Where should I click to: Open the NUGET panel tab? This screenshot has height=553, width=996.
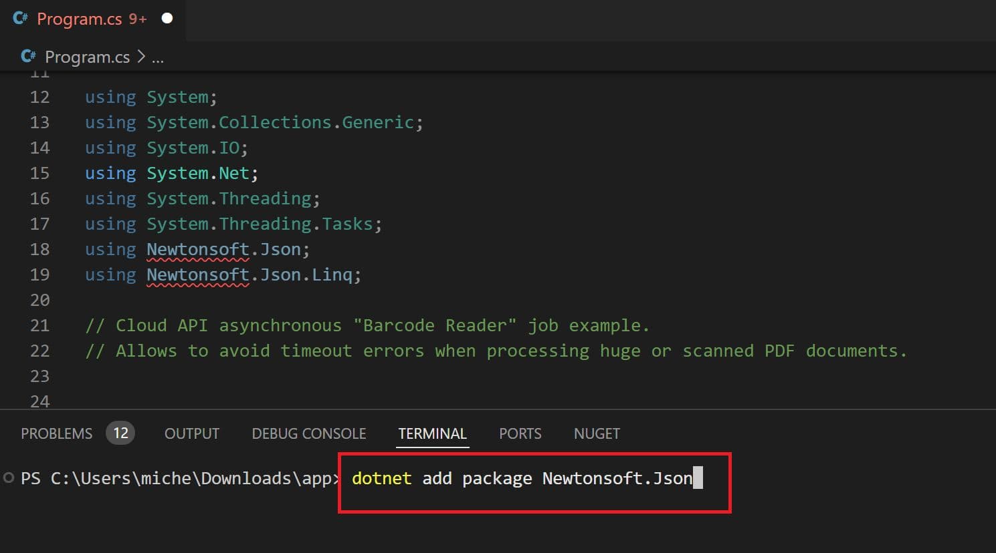(597, 433)
